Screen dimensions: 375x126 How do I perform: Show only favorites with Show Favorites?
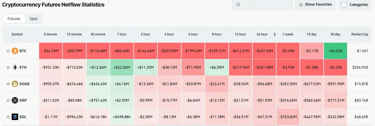[x=315, y=4]
